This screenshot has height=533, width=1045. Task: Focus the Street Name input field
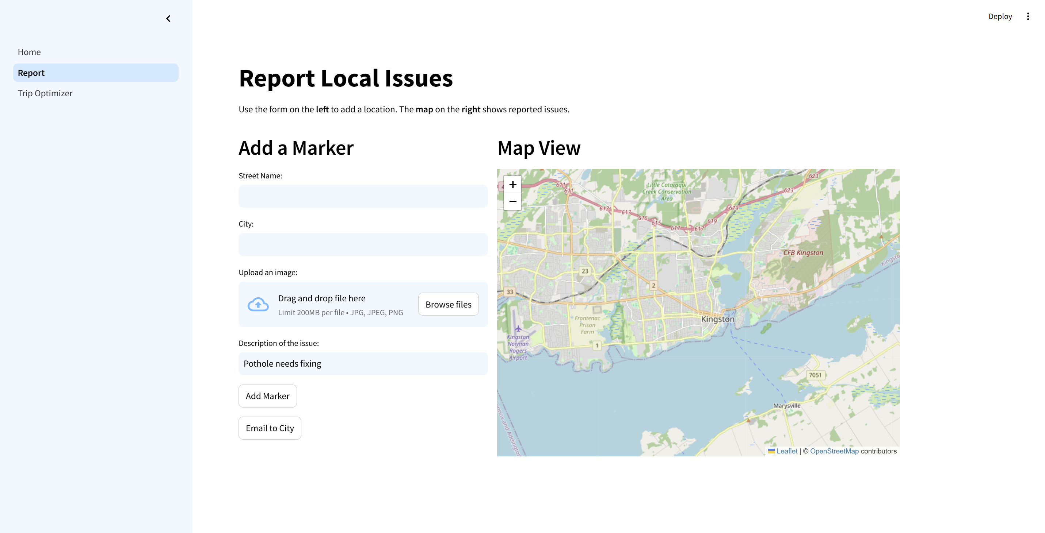[363, 197]
